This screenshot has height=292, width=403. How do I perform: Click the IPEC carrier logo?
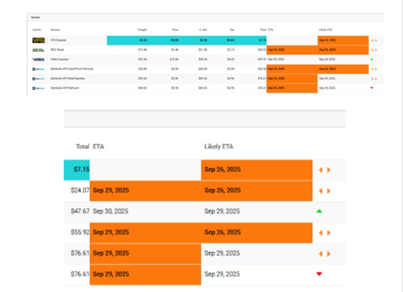point(38,50)
